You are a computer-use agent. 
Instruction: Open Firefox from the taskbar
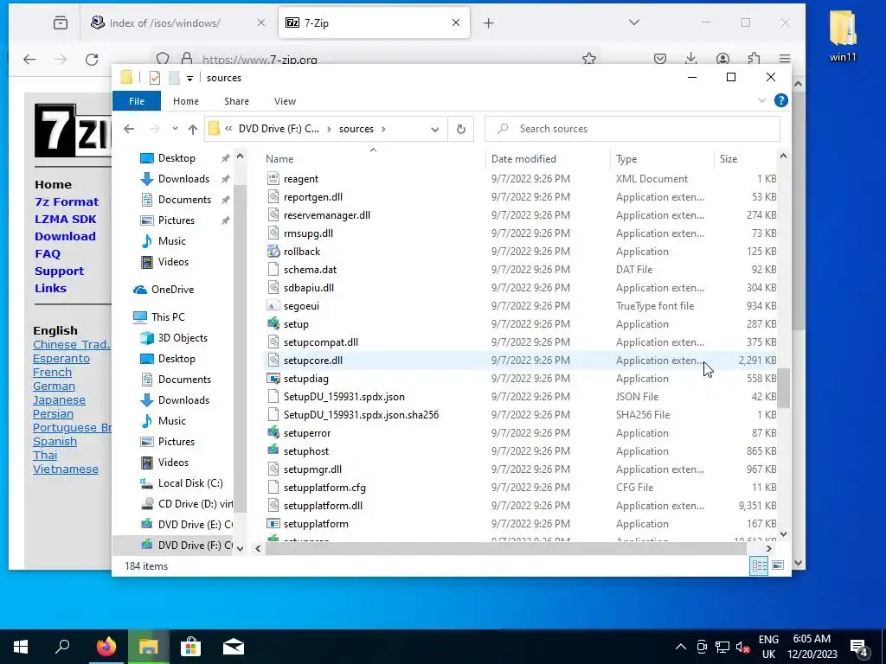point(106,647)
